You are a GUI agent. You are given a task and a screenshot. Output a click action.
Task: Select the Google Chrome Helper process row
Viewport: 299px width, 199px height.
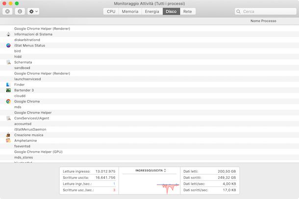[x=149, y=112]
